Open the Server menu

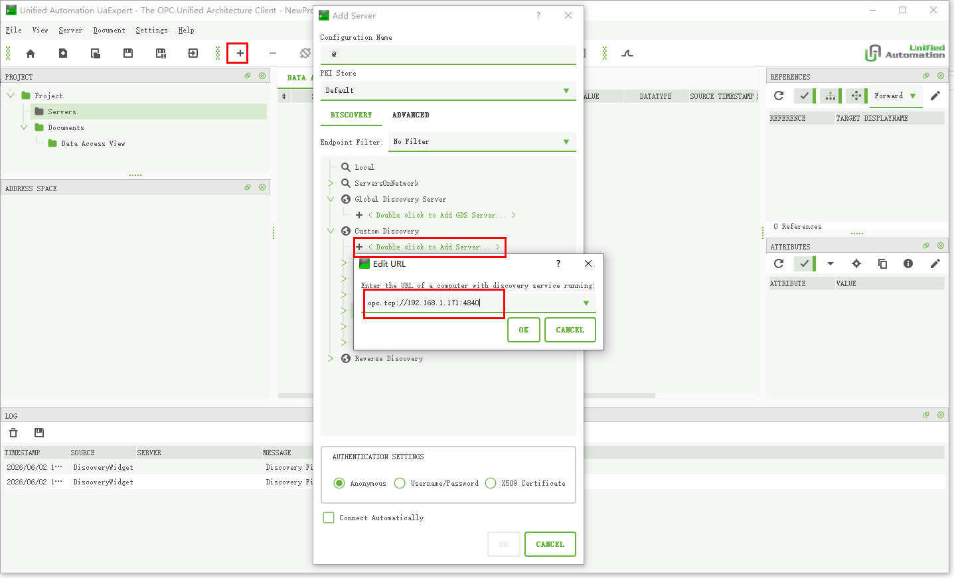click(70, 31)
